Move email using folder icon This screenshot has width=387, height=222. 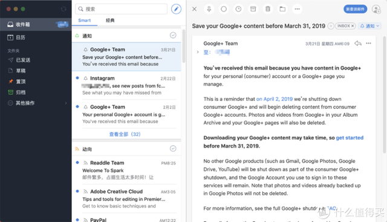[x=282, y=9]
